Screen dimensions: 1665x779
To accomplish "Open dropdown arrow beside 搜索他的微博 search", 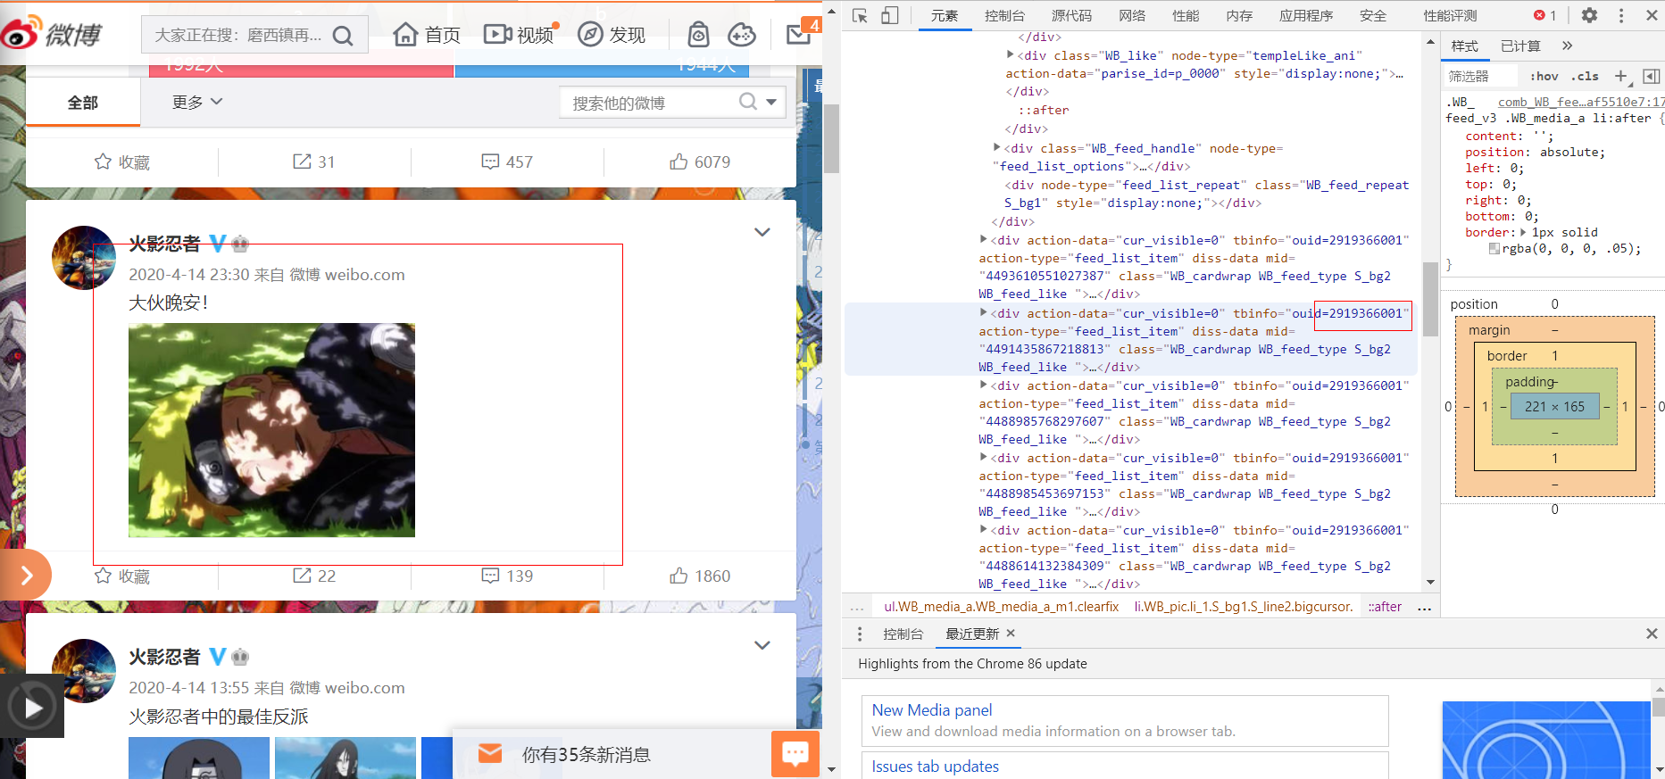I will [x=771, y=102].
